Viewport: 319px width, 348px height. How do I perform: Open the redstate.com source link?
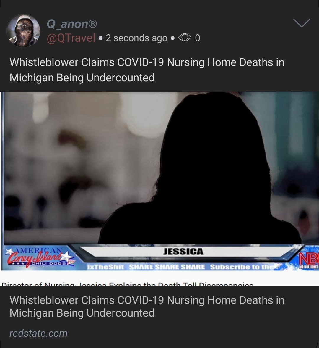pos(38,333)
